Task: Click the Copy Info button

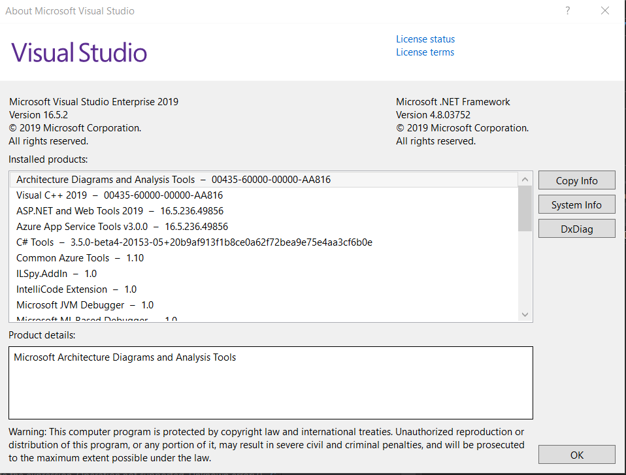Action: tap(576, 180)
